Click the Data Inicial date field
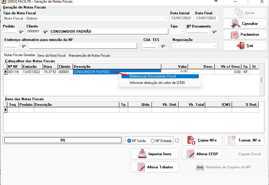Viewport: 269px width, 185px height. tap(182, 18)
